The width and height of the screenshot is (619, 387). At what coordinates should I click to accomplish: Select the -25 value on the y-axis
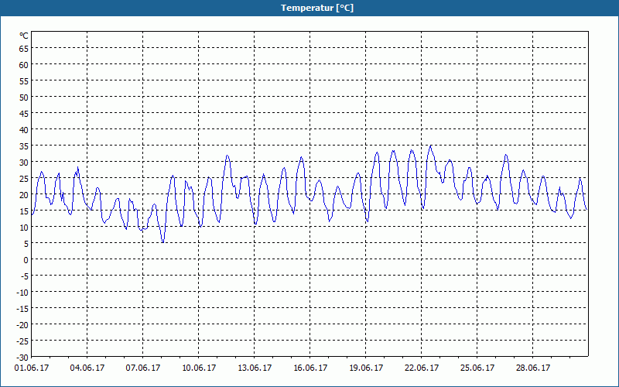(x=22, y=341)
